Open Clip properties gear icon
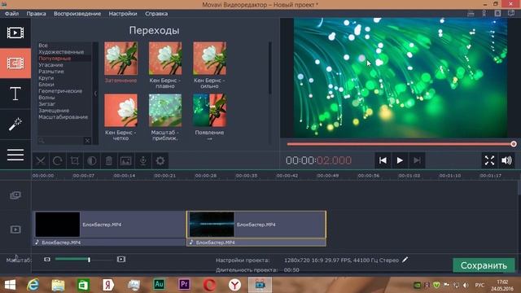Image resolution: width=521 pixels, height=293 pixels. click(160, 161)
